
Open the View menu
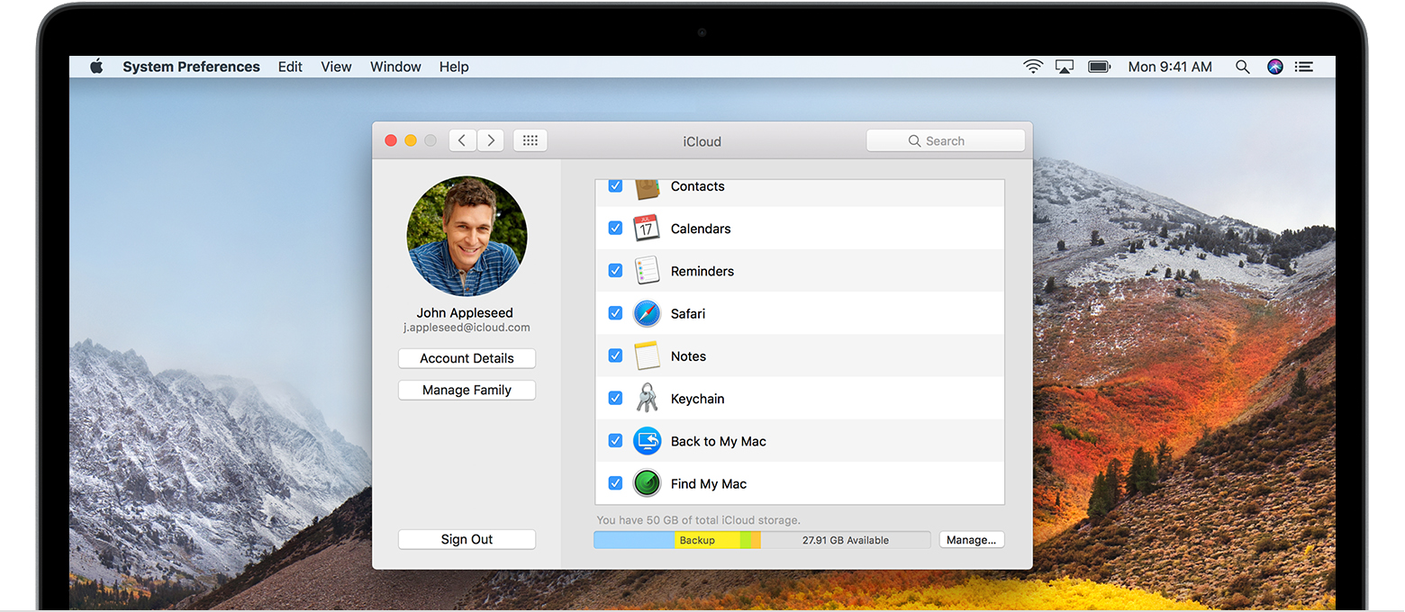[336, 67]
